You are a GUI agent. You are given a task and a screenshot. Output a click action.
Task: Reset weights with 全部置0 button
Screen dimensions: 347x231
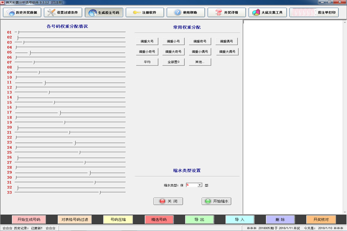pyautogui.click(x=173, y=62)
